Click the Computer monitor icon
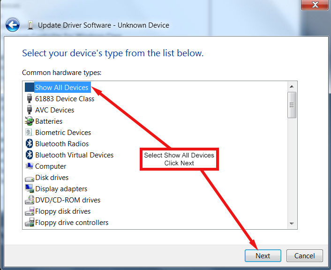The width and height of the screenshot is (331, 270). (x=29, y=166)
